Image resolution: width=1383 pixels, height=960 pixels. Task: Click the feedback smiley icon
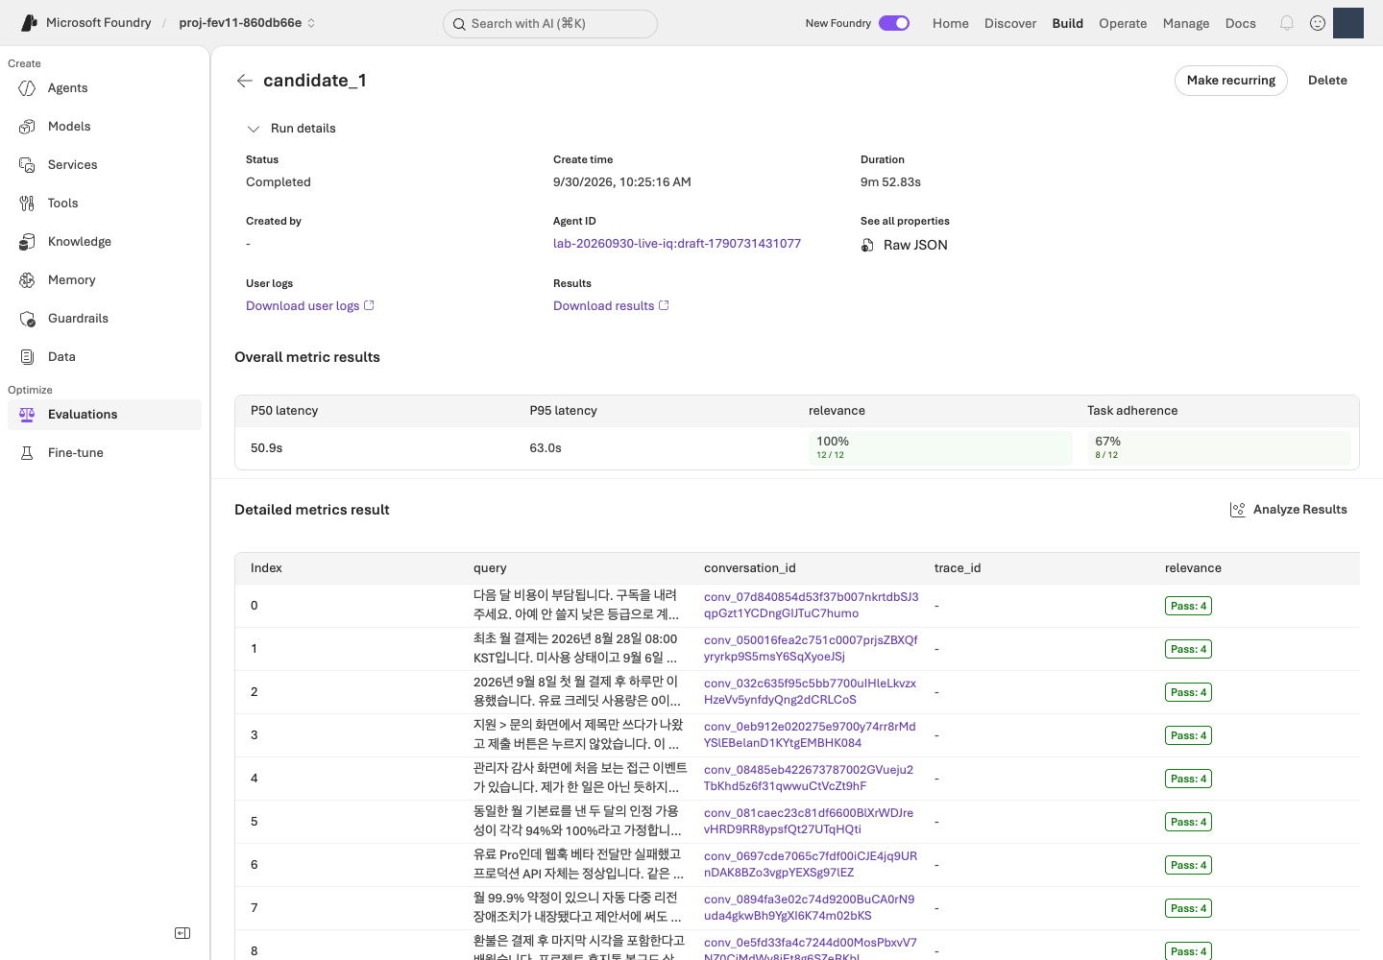pos(1318,23)
